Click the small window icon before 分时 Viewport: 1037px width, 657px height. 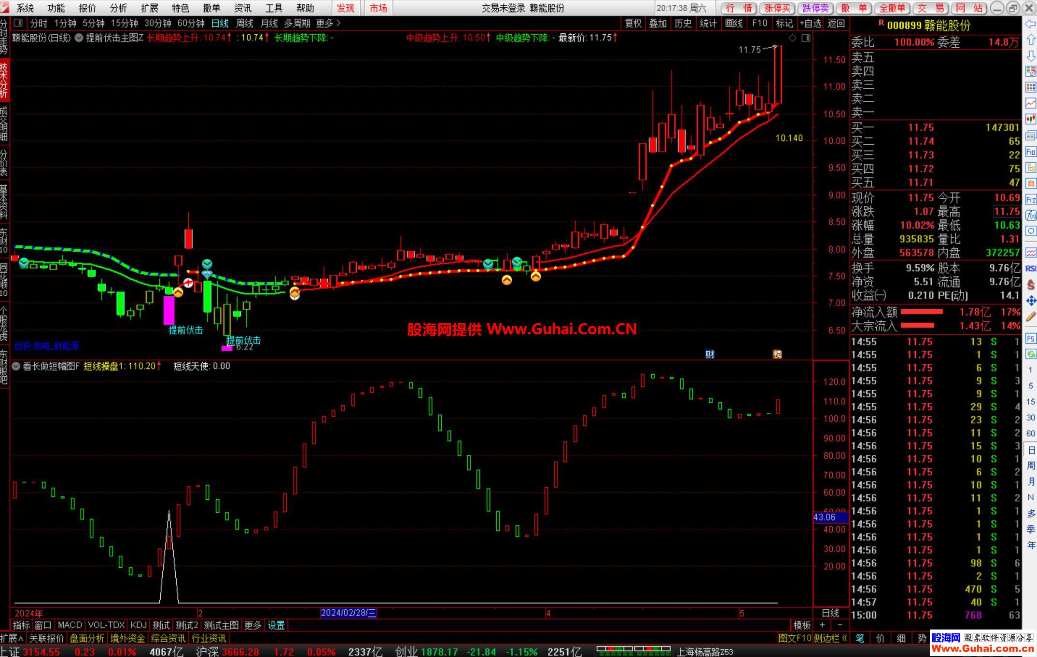click(x=18, y=23)
